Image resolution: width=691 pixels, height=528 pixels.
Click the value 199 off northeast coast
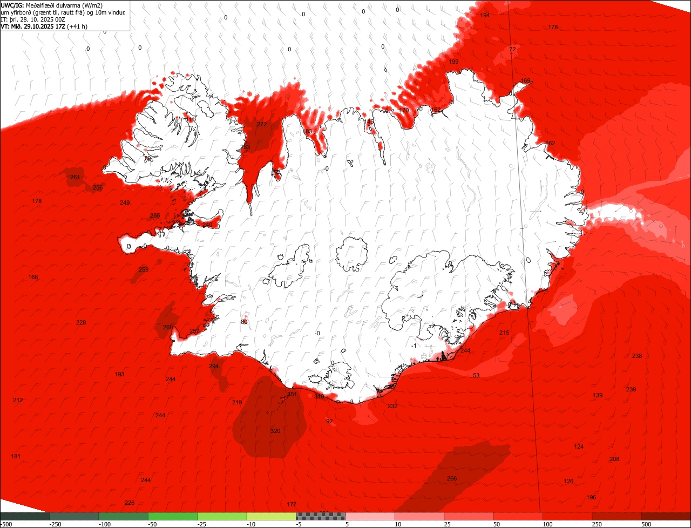point(453,62)
